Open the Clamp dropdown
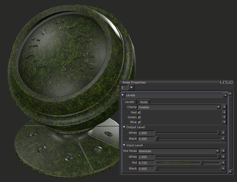The image size is (237, 182). click(x=218, y=107)
